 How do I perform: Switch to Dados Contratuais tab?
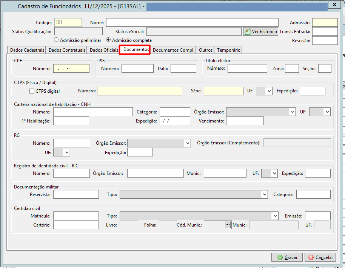click(x=67, y=50)
